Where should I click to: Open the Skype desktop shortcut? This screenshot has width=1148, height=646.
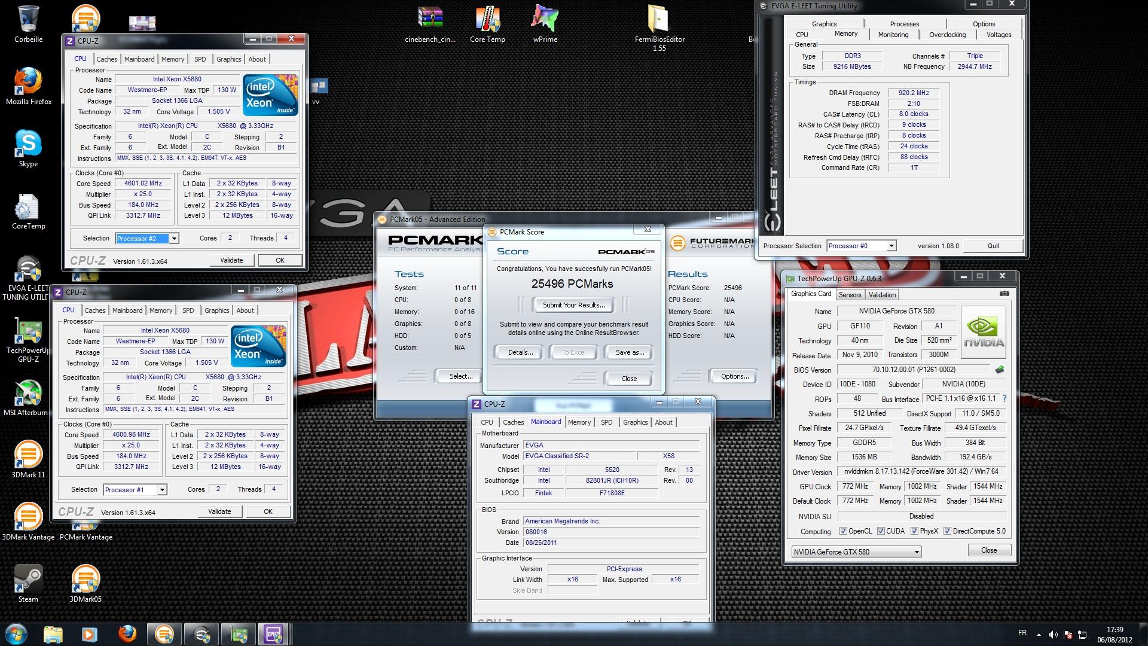(28, 149)
